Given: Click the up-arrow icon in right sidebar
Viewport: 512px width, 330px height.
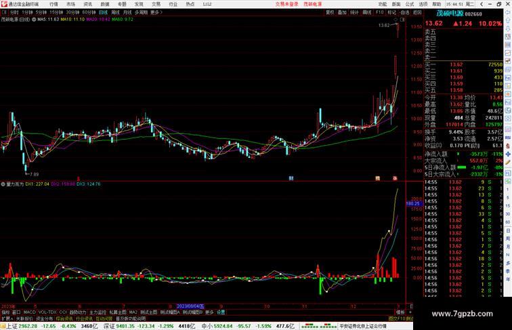Looking at the screenshot, I should point(508,20).
